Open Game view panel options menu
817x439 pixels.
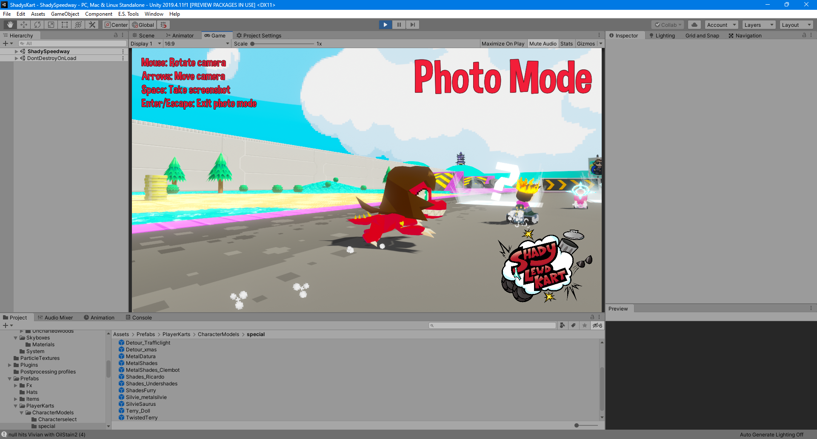(x=599, y=35)
